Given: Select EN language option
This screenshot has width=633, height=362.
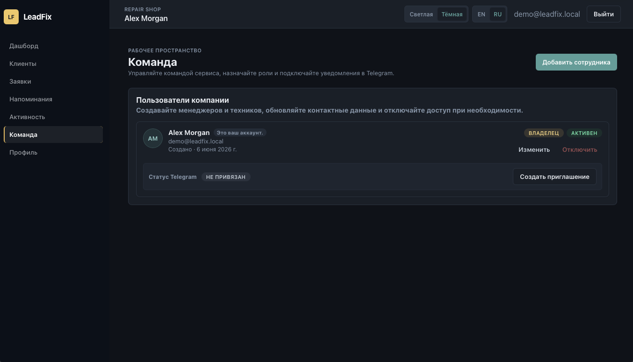Looking at the screenshot, I should click(x=482, y=14).
